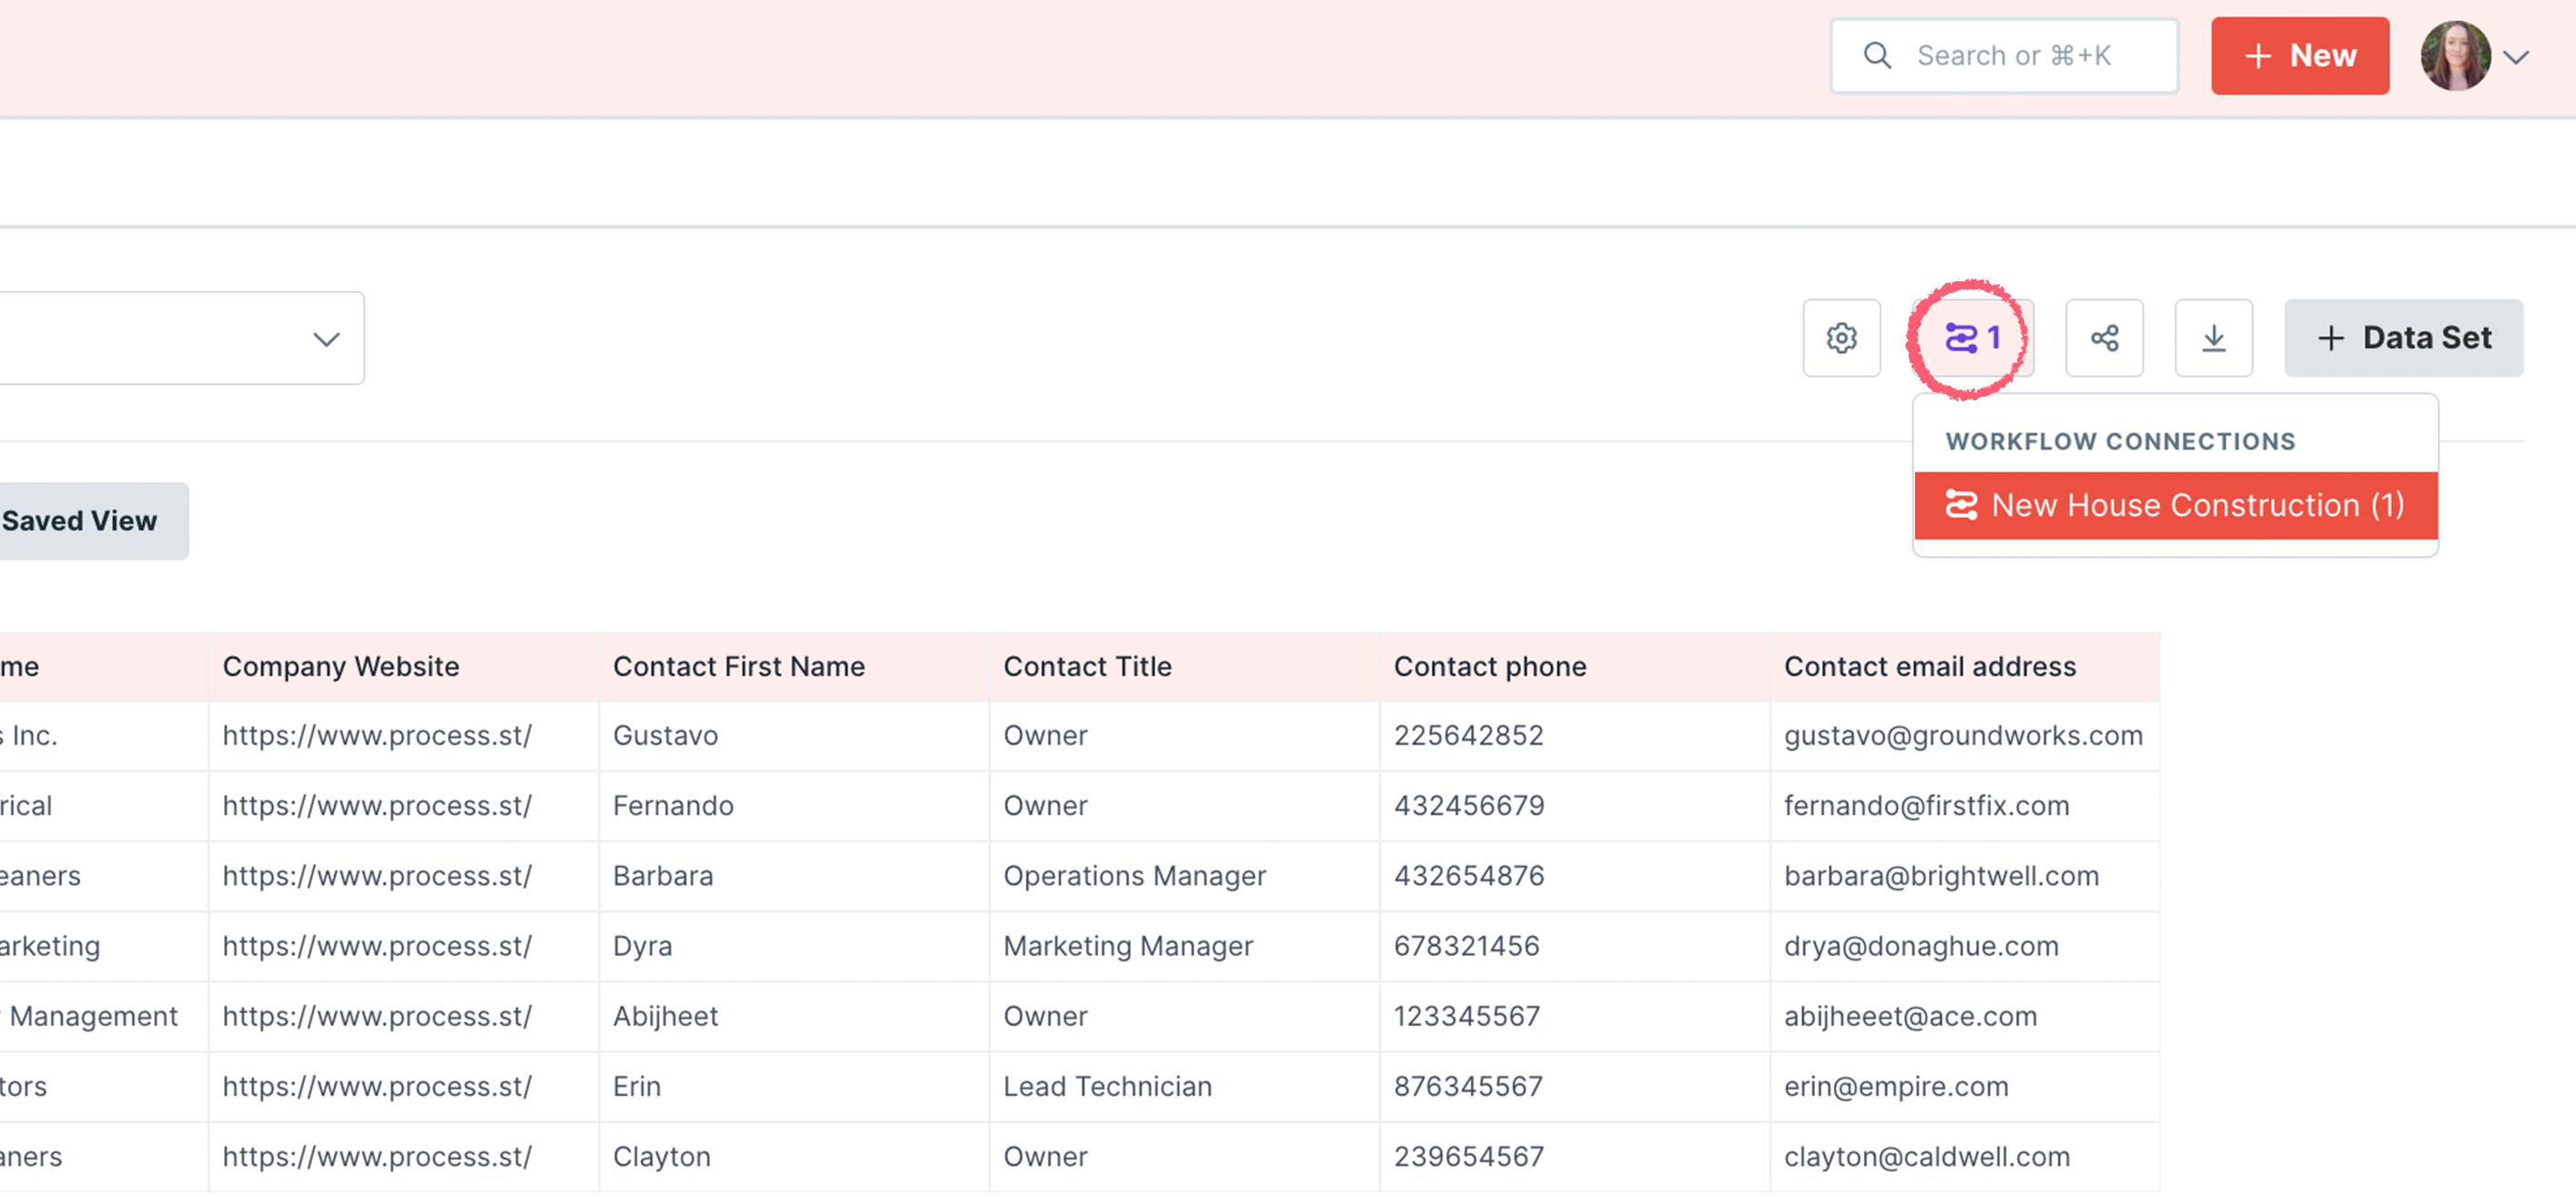This screenshot has height=1197, width=2576.
Task: Toggle the workflow connections button showing 1
Action: (x=1972, y=337)
